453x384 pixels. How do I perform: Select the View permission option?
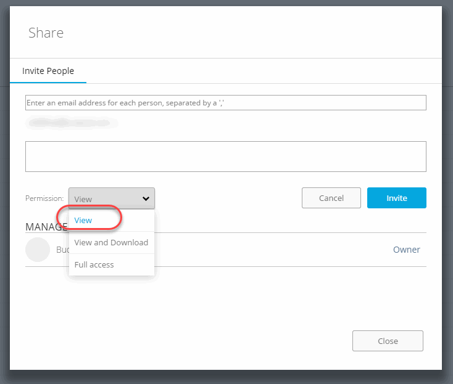(83, 220)
